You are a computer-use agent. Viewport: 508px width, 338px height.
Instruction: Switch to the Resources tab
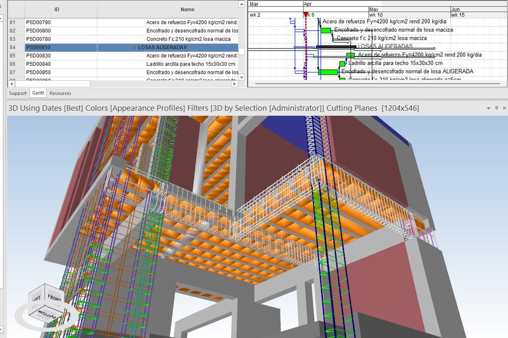60,93
